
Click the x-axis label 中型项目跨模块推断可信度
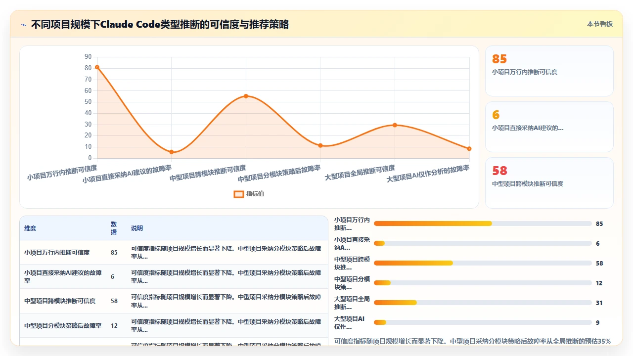point(208,173)
